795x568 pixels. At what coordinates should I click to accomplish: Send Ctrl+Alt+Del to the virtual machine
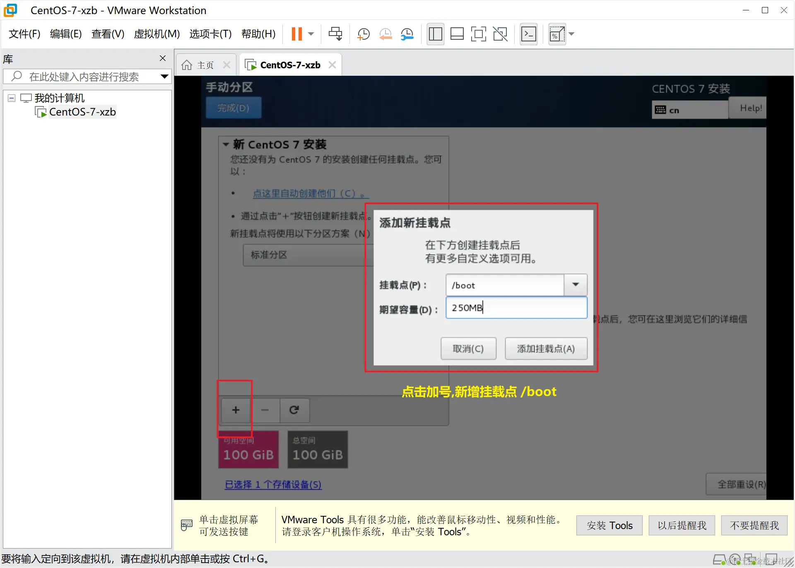coord(335,34)
